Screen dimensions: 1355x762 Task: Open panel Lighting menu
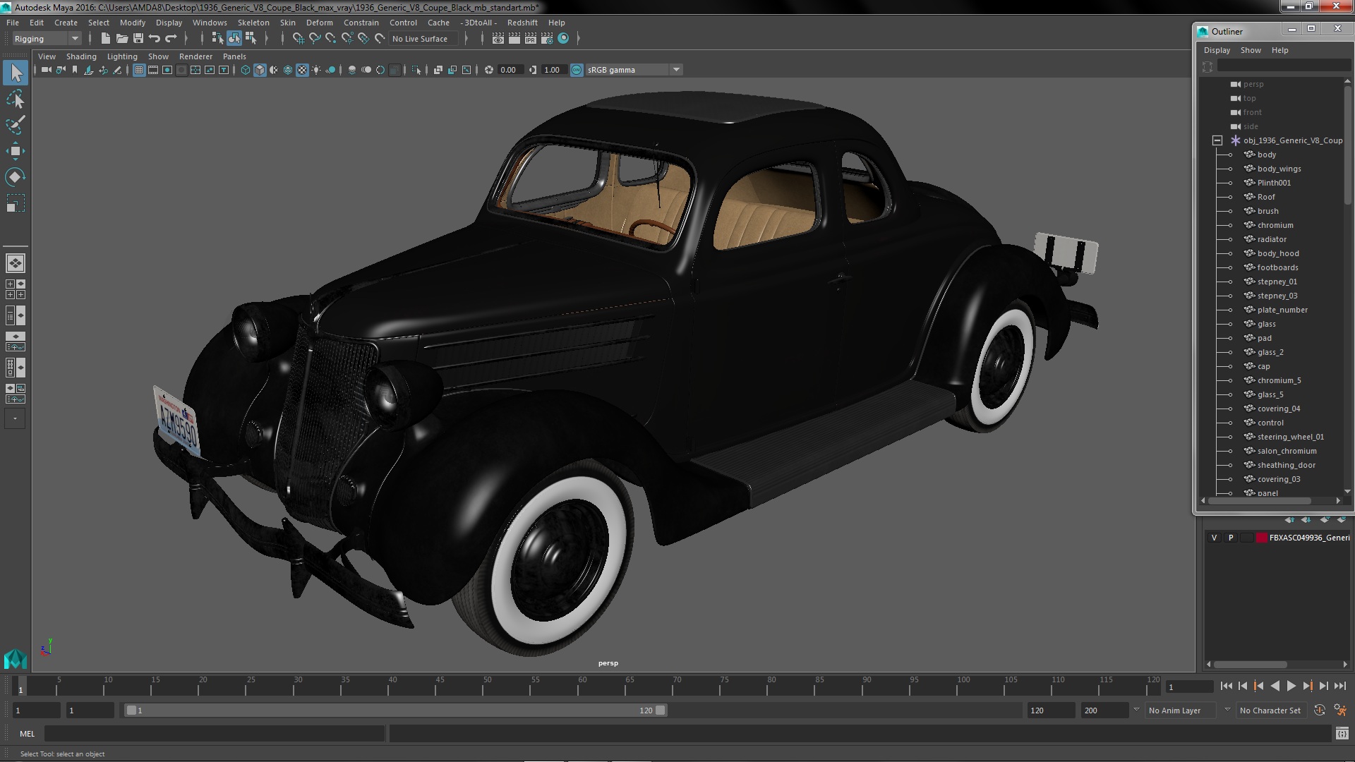(122, 56)
